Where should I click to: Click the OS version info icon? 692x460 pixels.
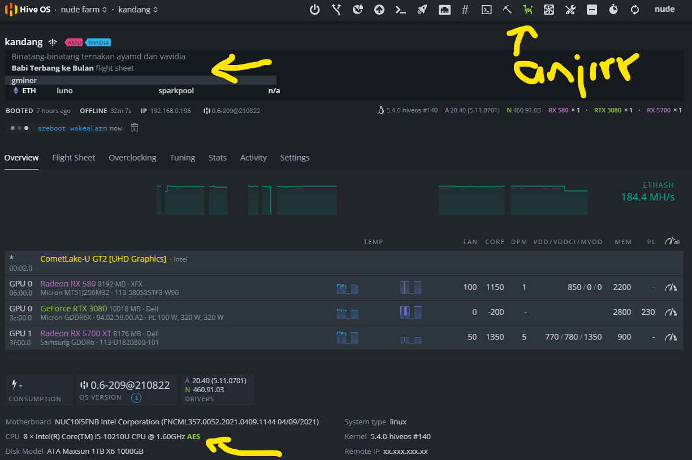point(136,397)
